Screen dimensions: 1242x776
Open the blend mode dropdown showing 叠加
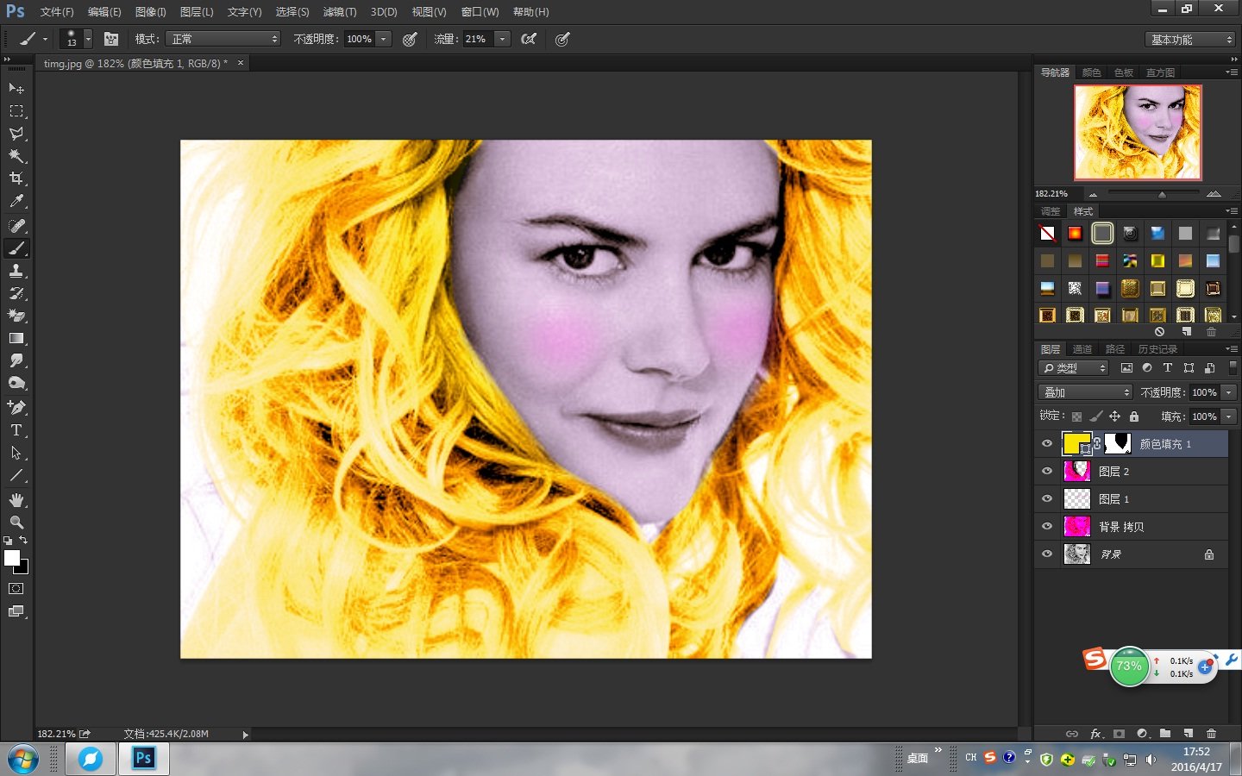click(x=1084, y=391)
